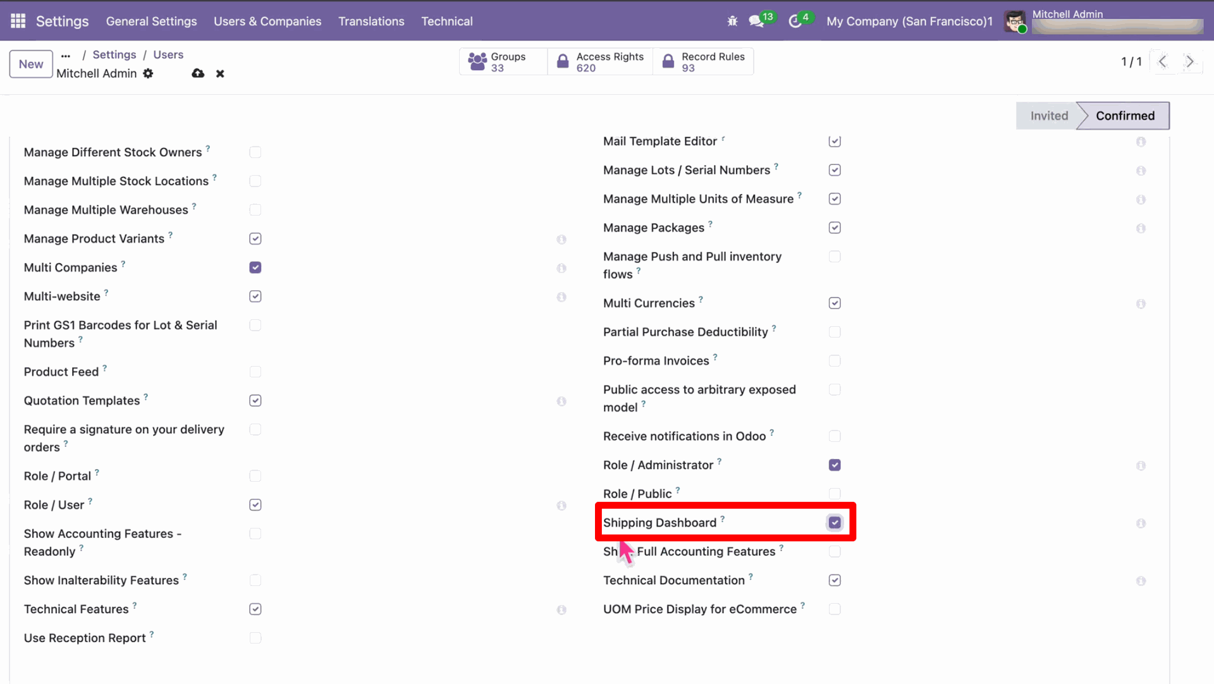This screenshot has height=684, width=1214.
Task: Enable the Role / Public checkbox
Action: click(x=835, y=494)
